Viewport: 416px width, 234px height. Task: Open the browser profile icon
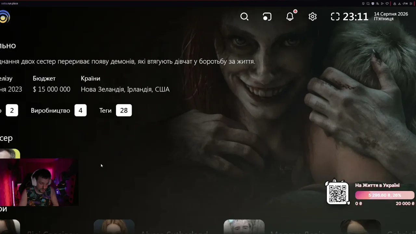[x=395, y=4]
